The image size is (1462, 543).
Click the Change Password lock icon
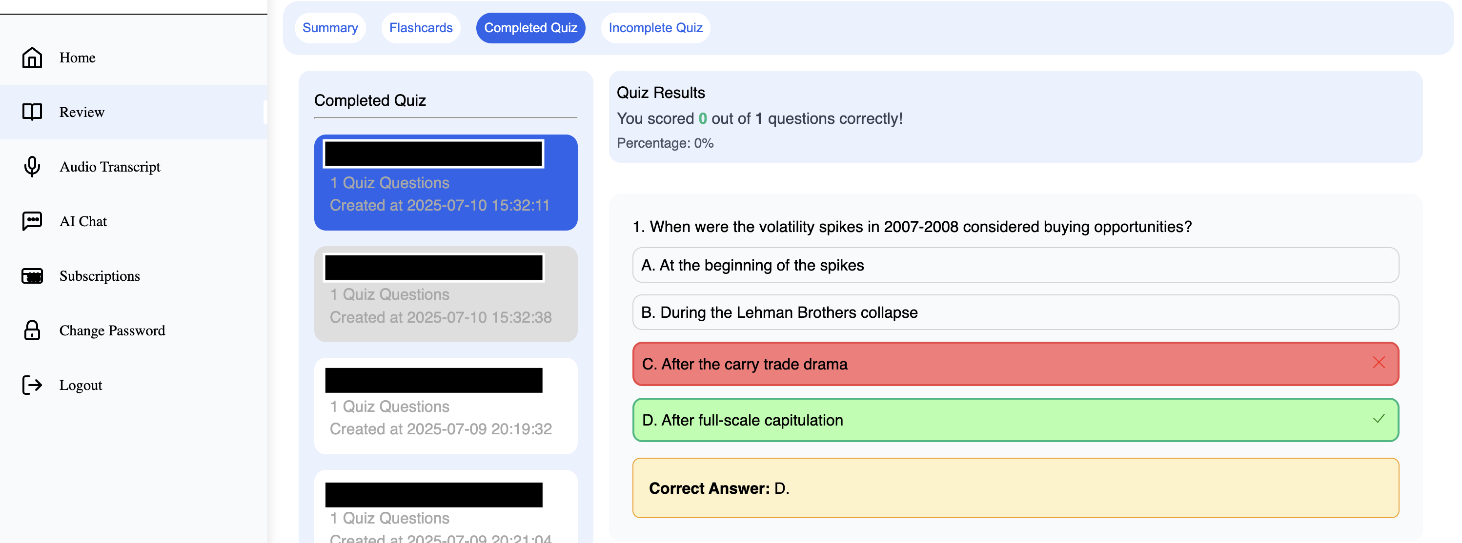(32, 330)
